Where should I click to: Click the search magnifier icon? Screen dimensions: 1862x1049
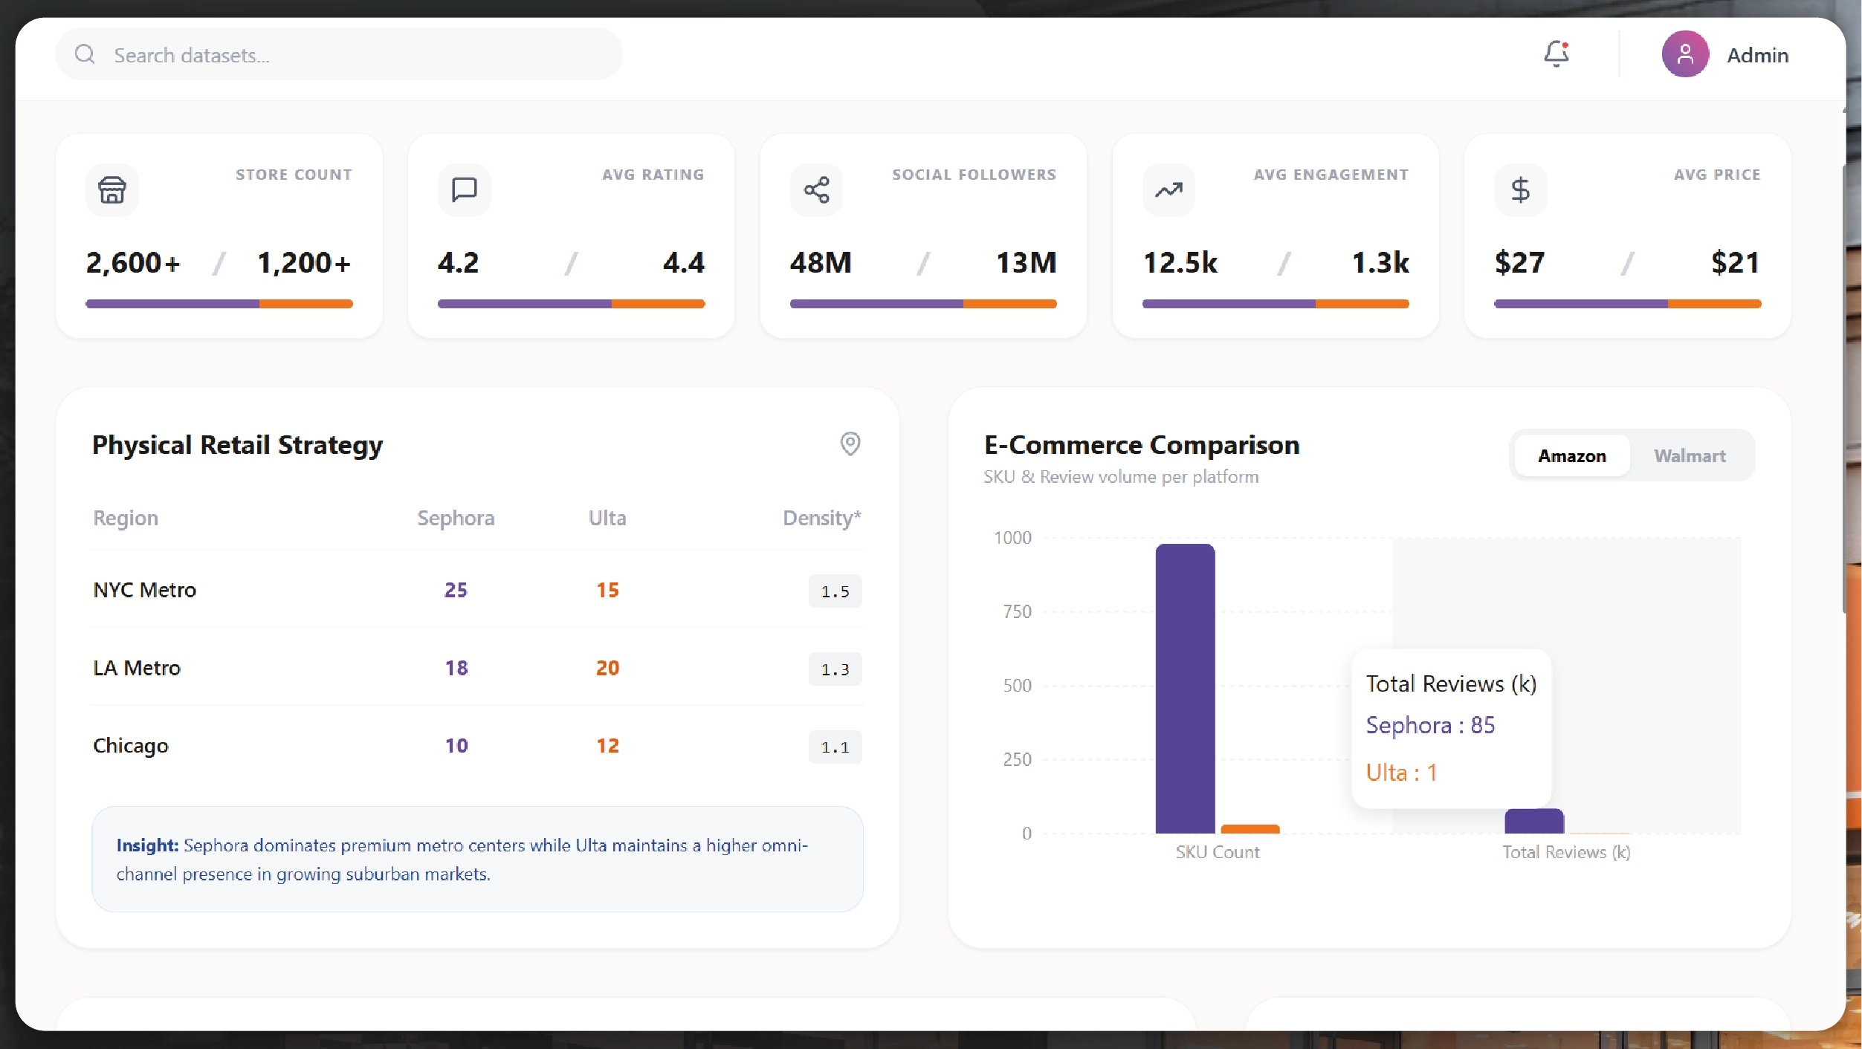(85, 54)
